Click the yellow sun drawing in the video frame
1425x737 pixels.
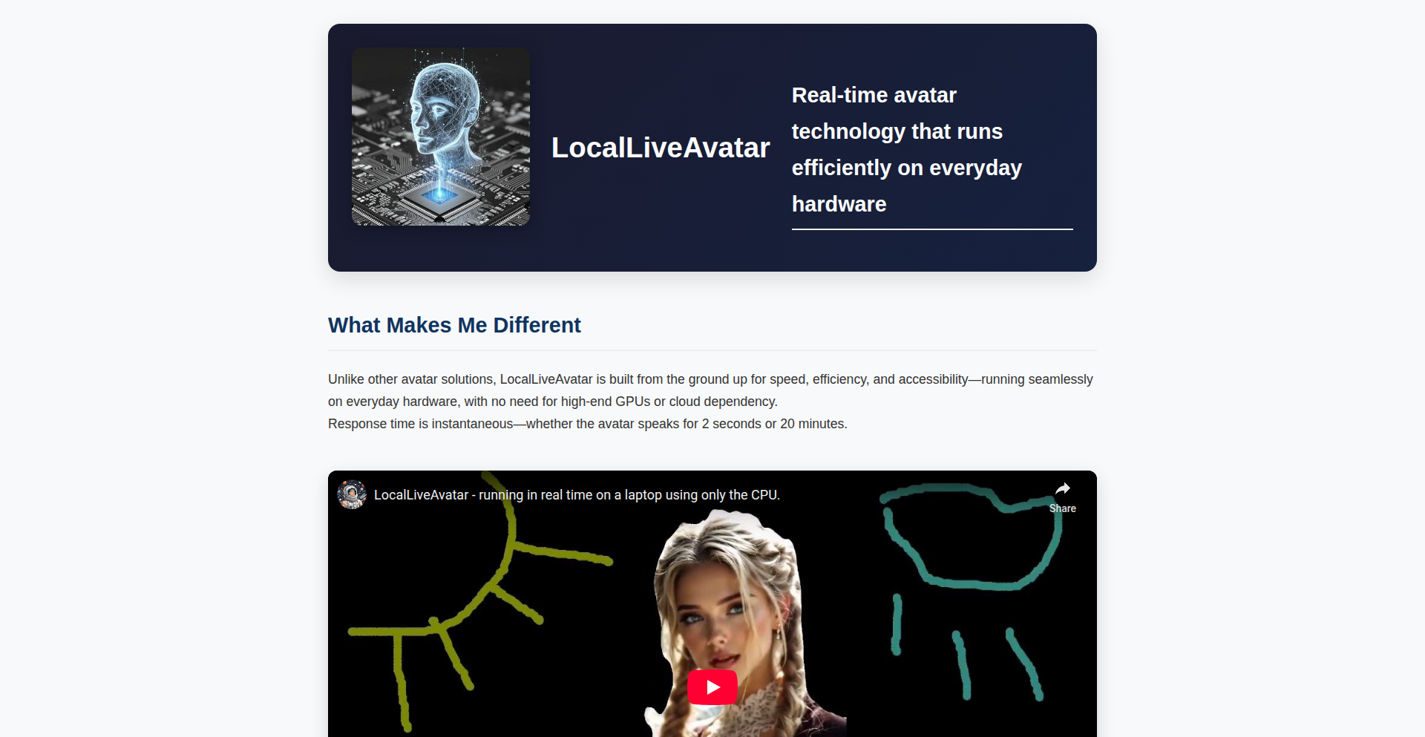pyautogui.click(x=475, y=594)
